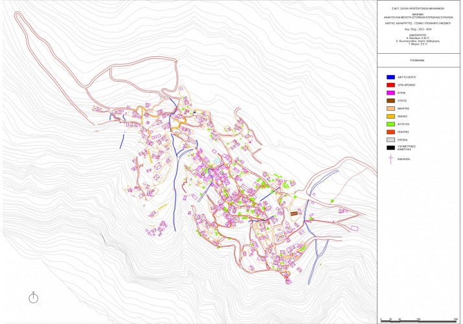Click the scale bar at bottom right
This screenshot has height=324, width=463.
click(420, 321)
